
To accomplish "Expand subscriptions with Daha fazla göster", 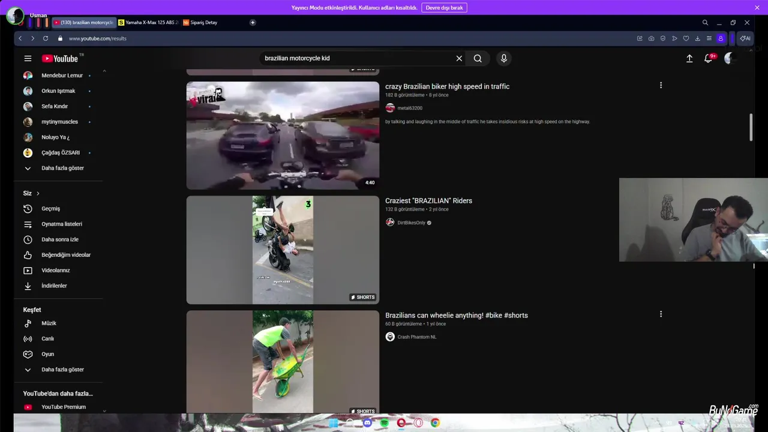I will 62,168.
